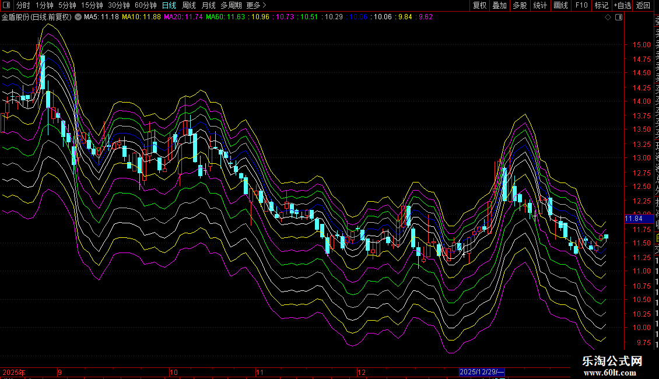Click the diamond icon above the chart

[608, 17]
